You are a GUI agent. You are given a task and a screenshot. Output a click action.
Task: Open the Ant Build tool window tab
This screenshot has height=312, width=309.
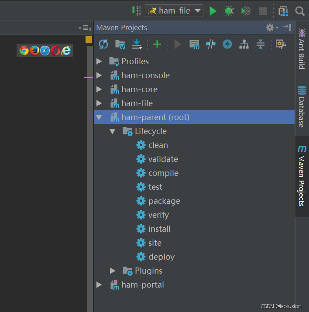click(x=302, y=49)
